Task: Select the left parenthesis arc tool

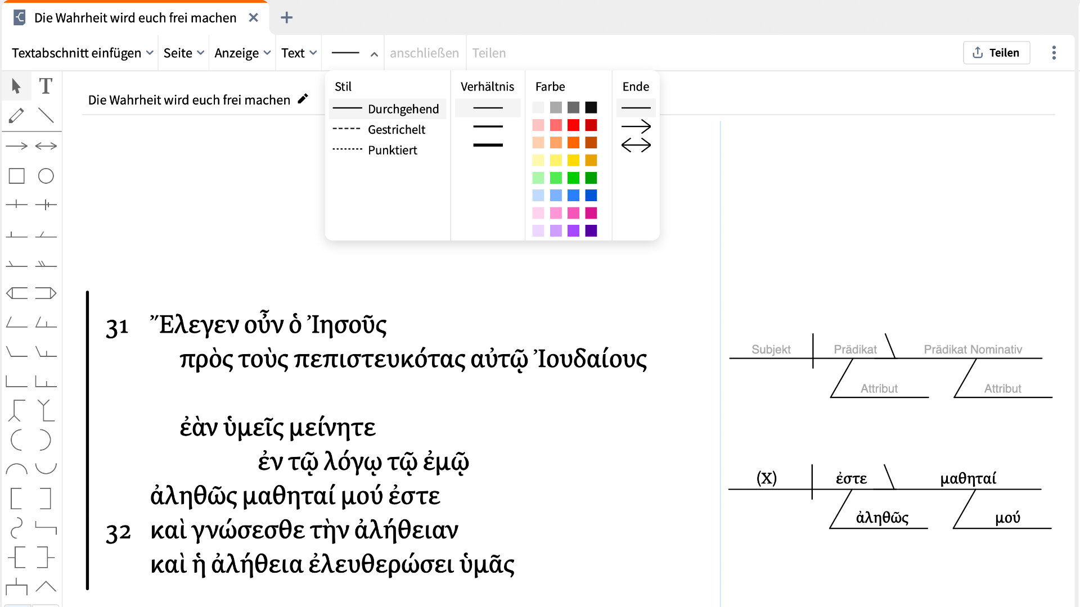Action: click(x=16, y=440)
